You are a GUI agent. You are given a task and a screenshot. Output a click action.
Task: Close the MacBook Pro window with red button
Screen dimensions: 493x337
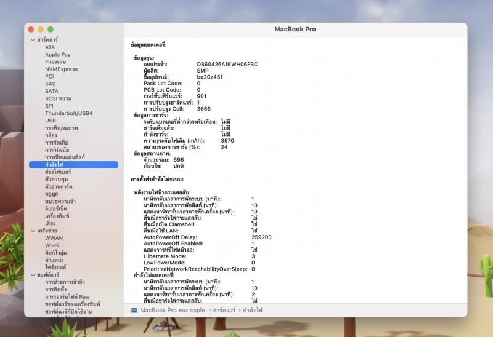point(31,30)
